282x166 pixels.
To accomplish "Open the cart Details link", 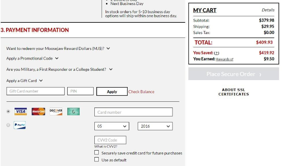I will [268, 10].
